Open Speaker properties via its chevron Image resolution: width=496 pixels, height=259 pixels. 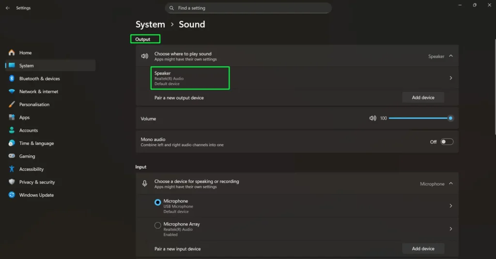coord(451,78)
